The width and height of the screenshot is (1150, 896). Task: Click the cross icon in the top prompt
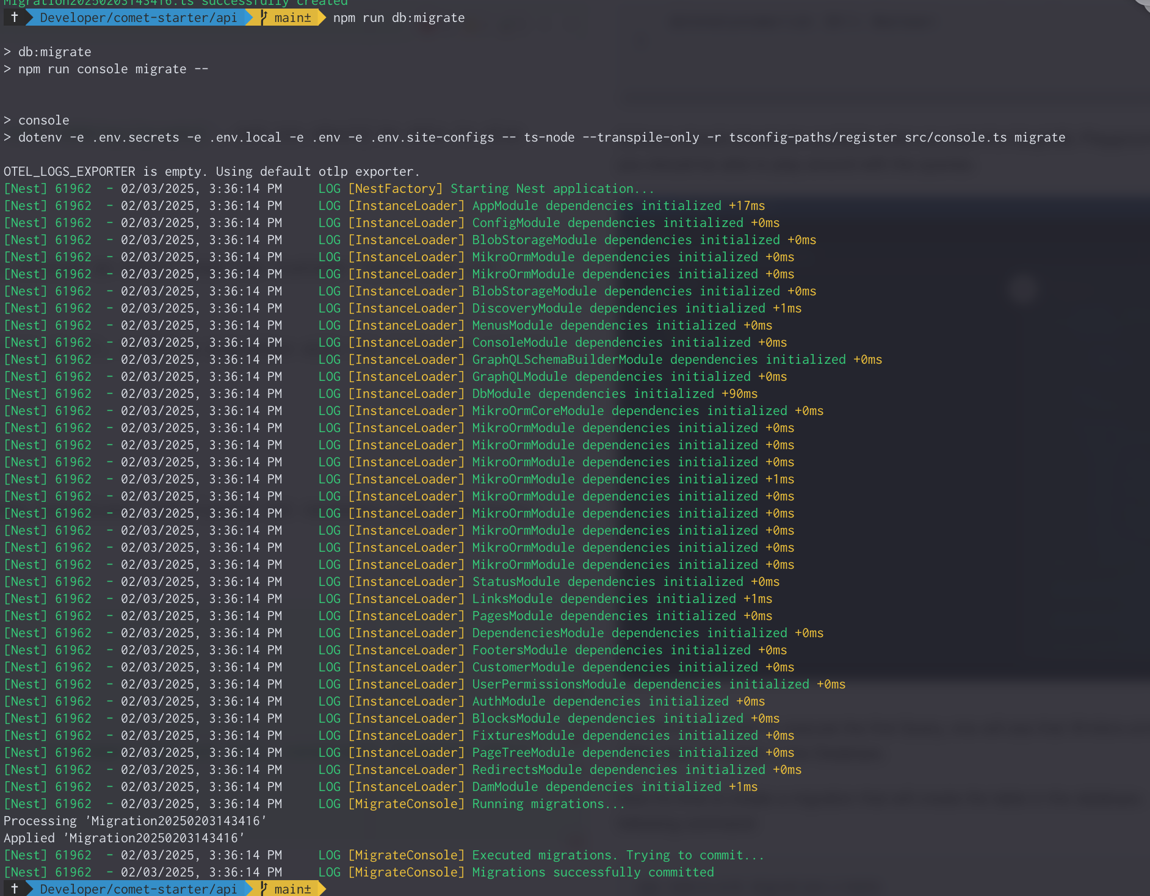click(x=14, y=18)
